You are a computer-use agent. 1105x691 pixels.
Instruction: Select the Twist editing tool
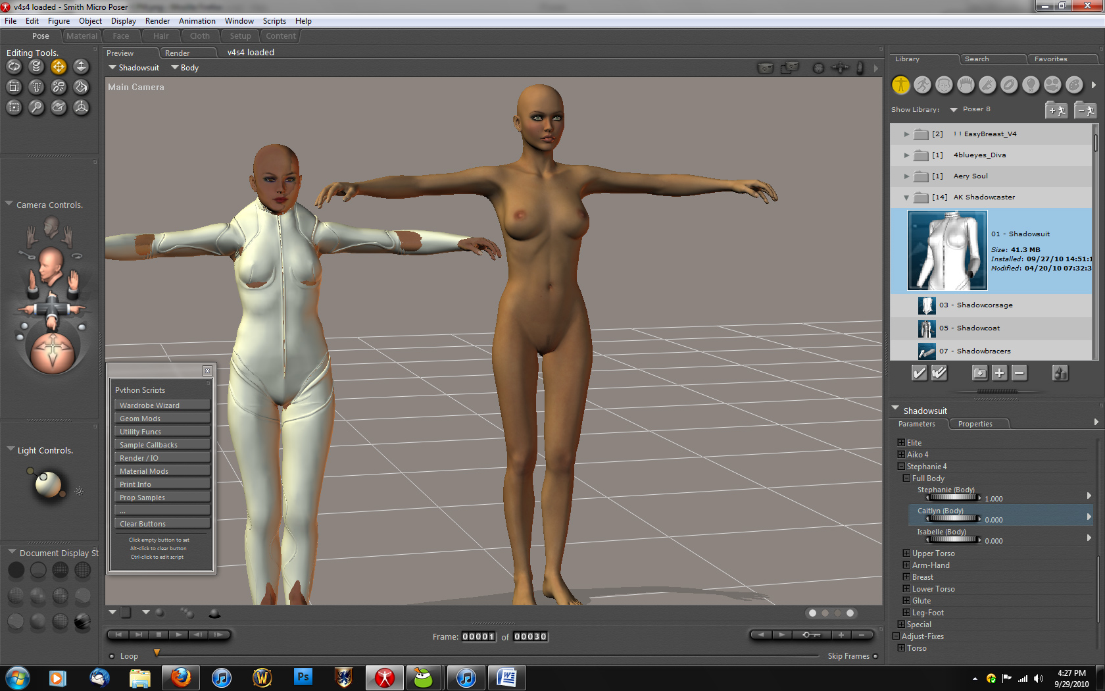36,66
